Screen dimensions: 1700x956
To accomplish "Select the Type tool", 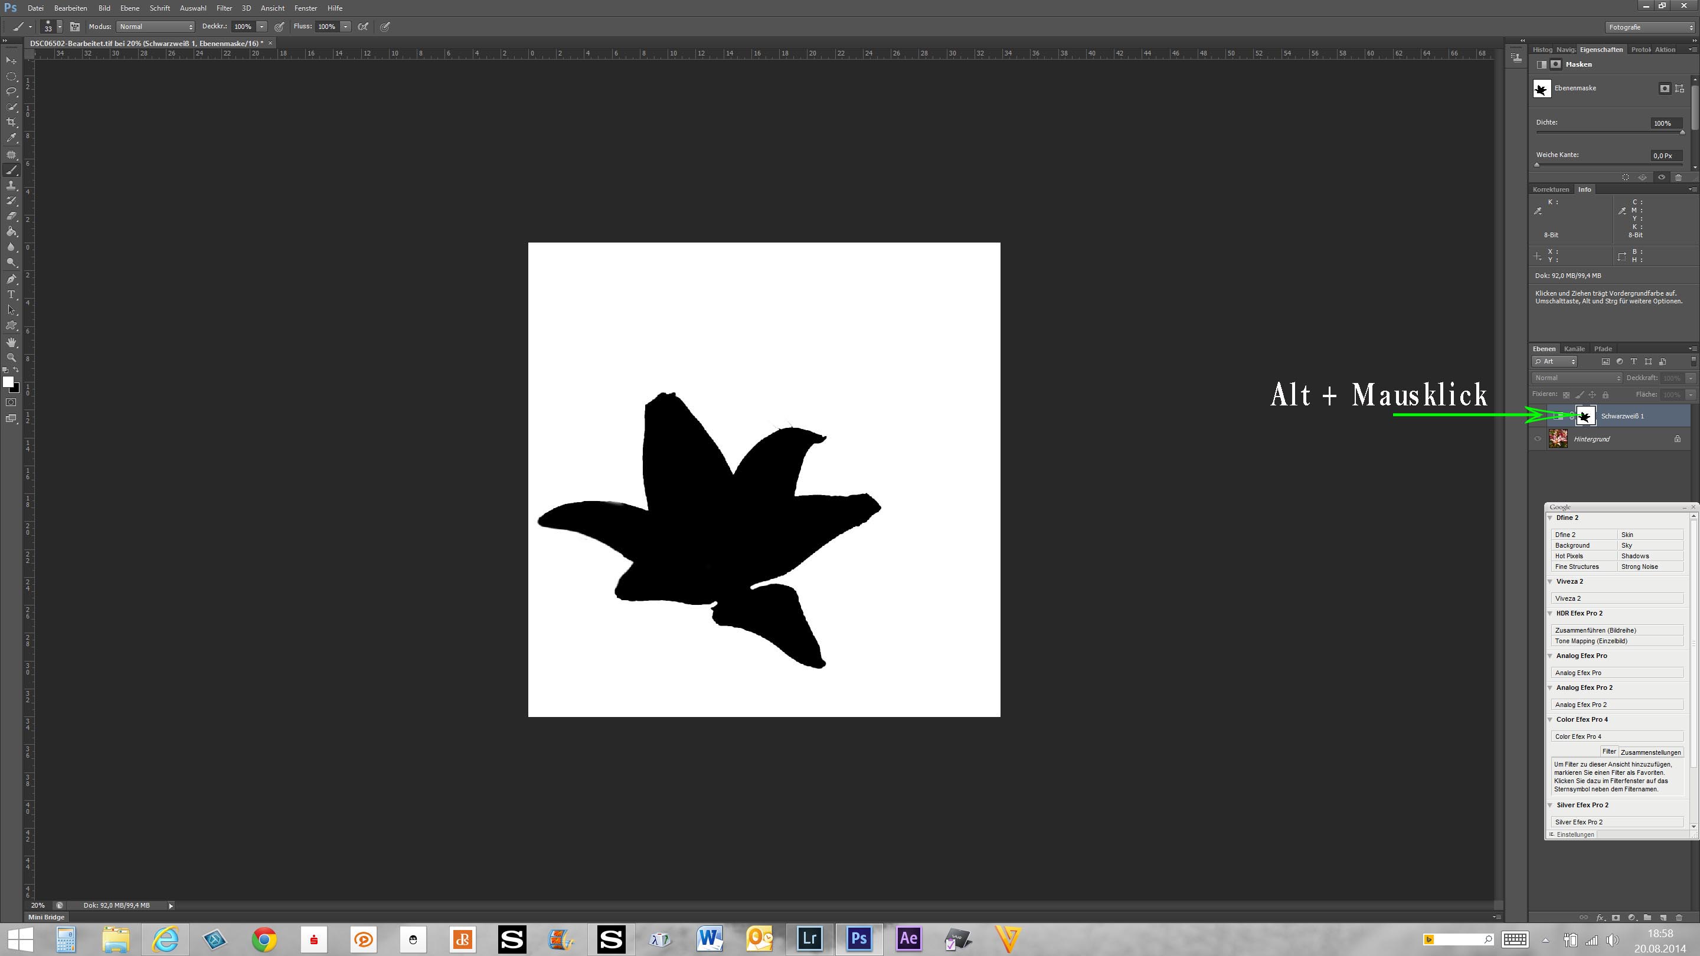I will click(11, 295).
